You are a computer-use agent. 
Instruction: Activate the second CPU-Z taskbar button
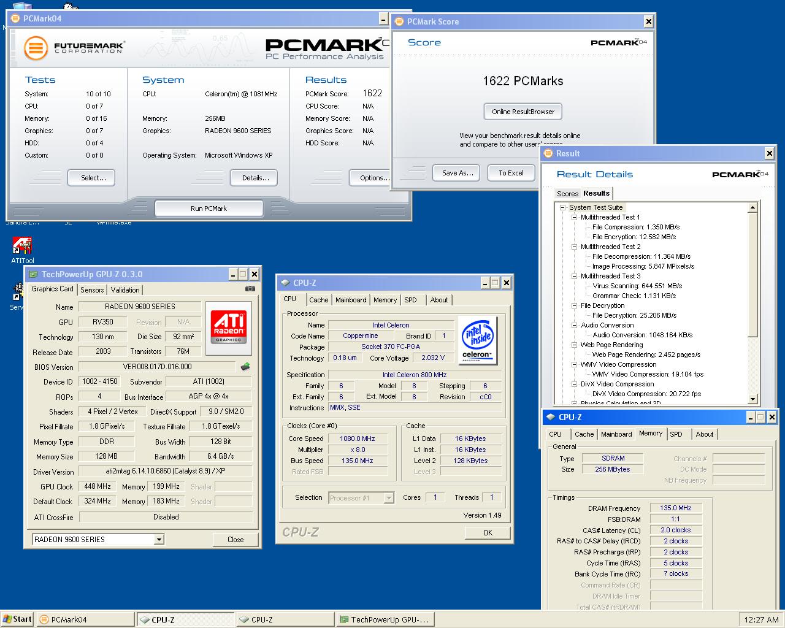click(286, 619)
